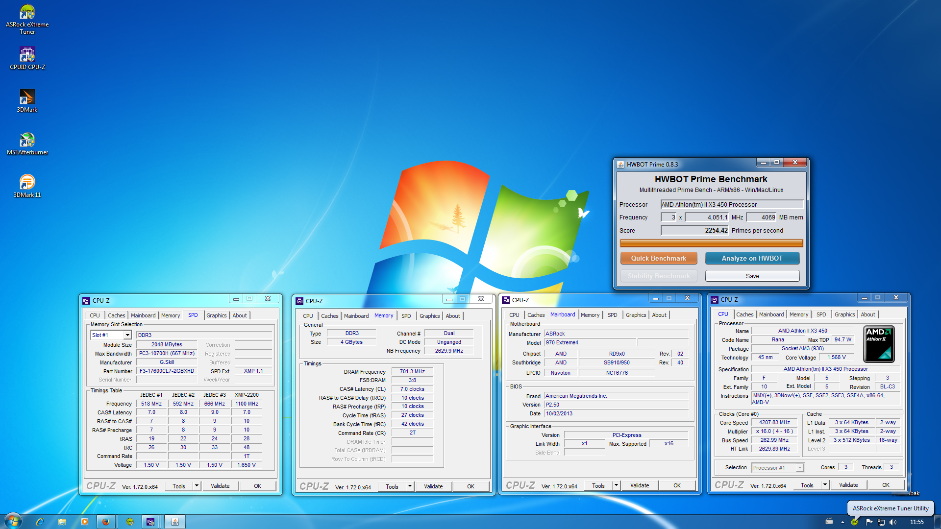Click Validate in the CPU CPU-Z window
The width and height of the screenshot is (941, 529).
click(x=848, y=485)
